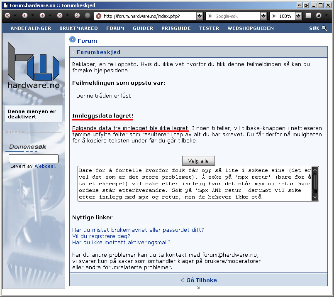Click inside the saved post text area

[195, 184]
